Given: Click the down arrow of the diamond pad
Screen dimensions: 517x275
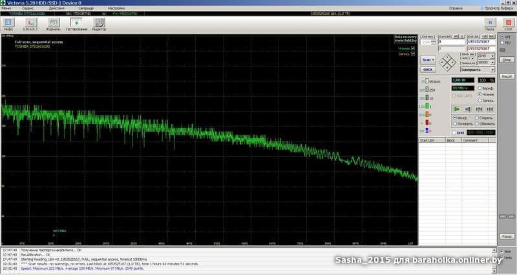Looking at the screenshot, I should tap(447, 67).
